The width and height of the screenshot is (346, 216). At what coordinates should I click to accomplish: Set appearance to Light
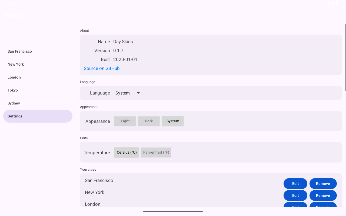pos(125,121)
